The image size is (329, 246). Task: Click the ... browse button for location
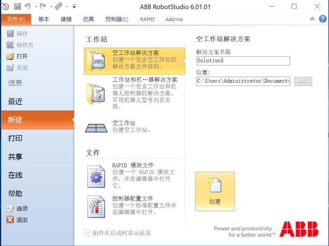point(303,81)
